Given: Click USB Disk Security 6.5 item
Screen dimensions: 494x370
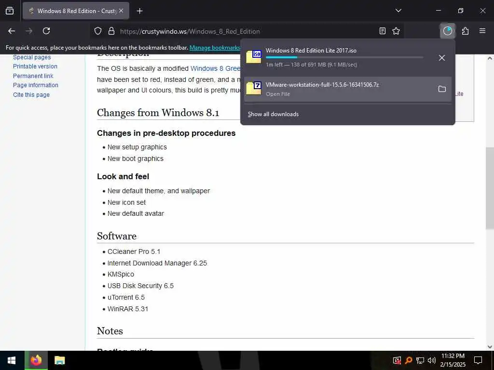Looking at the screenshot, I should click(x=140, y=286).
